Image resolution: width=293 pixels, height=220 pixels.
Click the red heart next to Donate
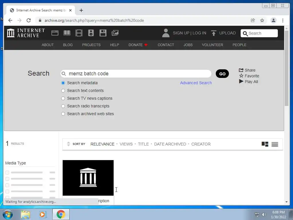[x=146, y=45]
